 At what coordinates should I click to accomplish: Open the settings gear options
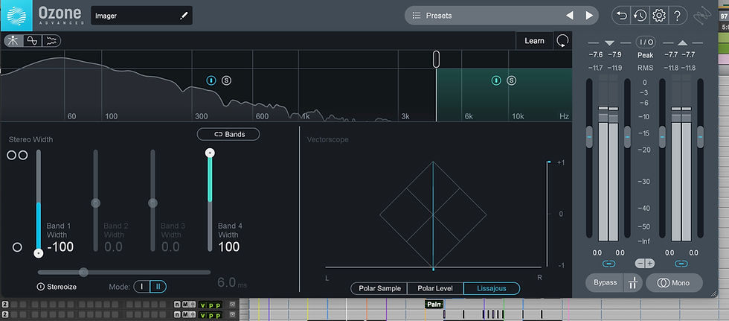tap(659, 16)
